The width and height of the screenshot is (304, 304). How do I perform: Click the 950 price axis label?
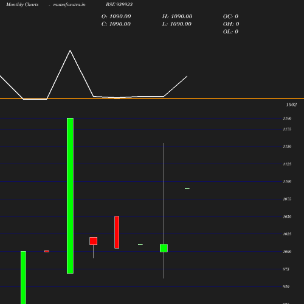click(x=286, y=286)
